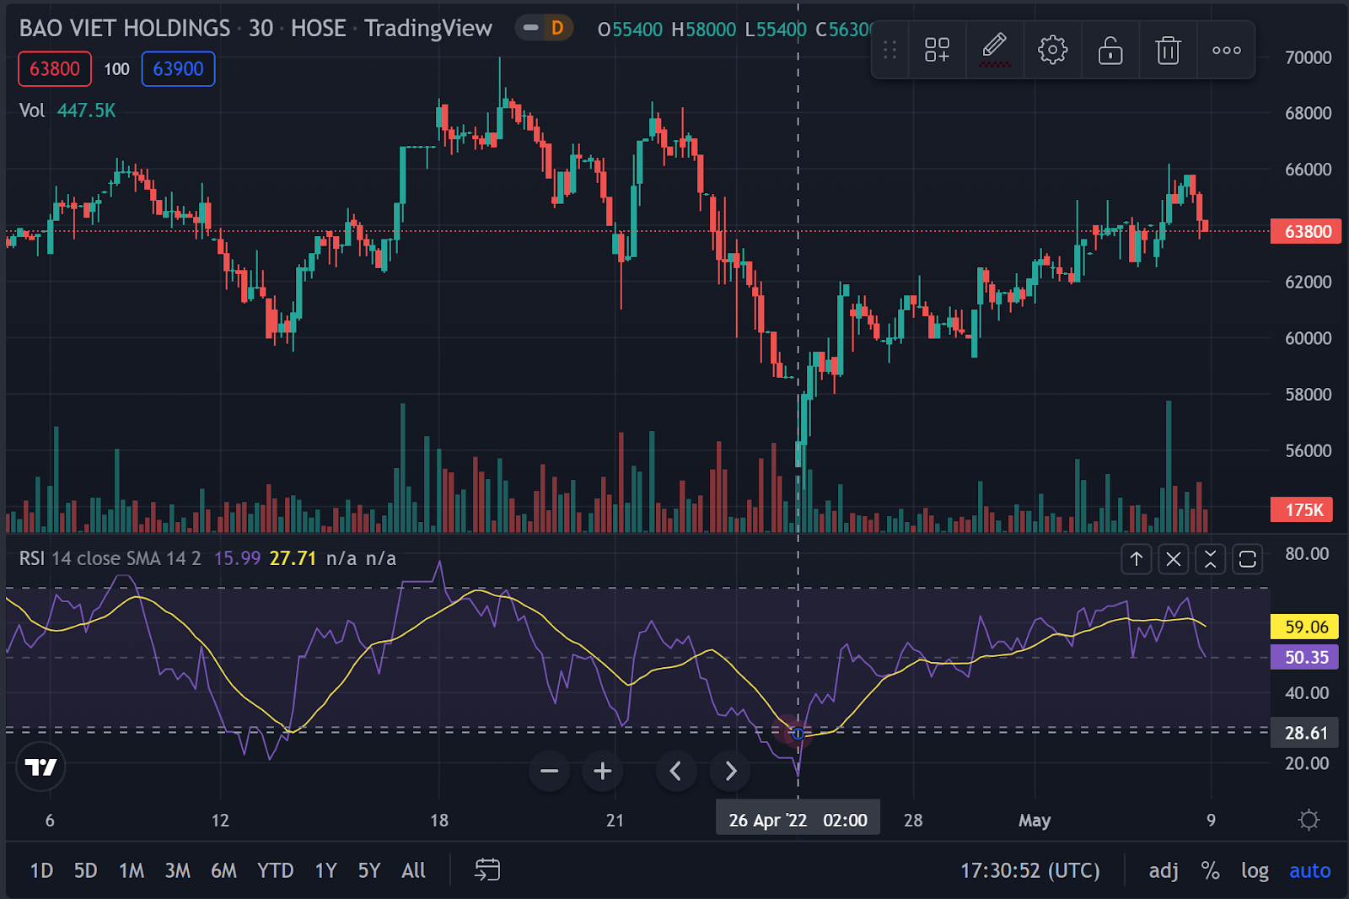Toggle the log scale option
This screenshot has height=899, width=1349.
pyautogui.click(x=1254, y=870)
